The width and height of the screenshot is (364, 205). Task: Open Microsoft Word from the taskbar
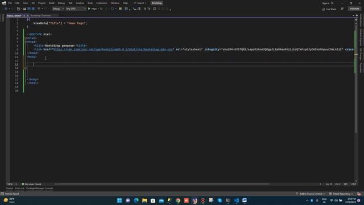pyautogui.click(x=245, y=200)
